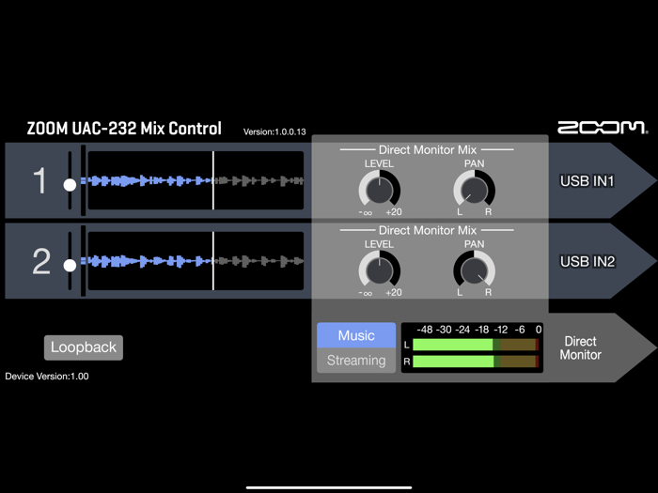Screen dimensions: 658x493
Task: Click the '-48' meter scale label
Action: (424, 330)
